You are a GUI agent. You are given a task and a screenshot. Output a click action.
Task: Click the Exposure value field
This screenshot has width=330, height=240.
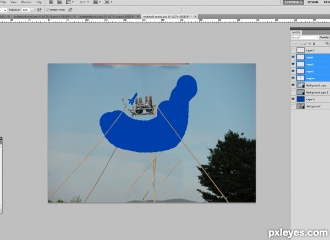coord(26,10)
